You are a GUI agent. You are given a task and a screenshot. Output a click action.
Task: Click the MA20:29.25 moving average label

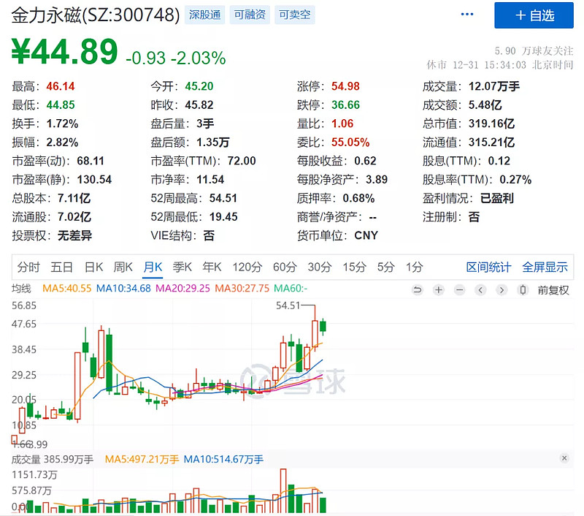tap(182, 288)
